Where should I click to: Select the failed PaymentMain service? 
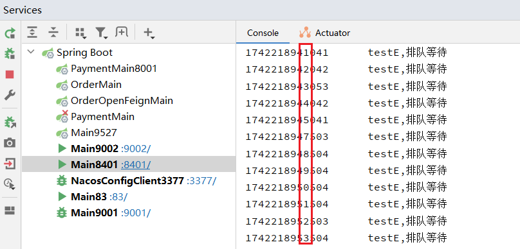(102, 117)
